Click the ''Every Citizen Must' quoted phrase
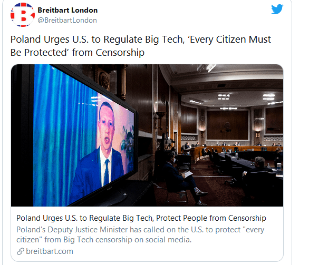The image size is (309, 265). click(229, 40)
